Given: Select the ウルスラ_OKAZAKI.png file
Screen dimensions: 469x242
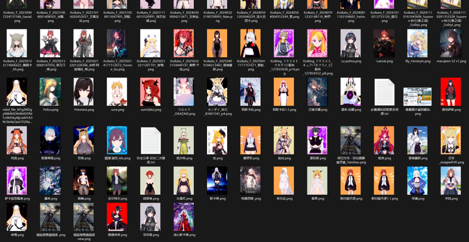Looking at the screenshot, I should pos(184,92).
